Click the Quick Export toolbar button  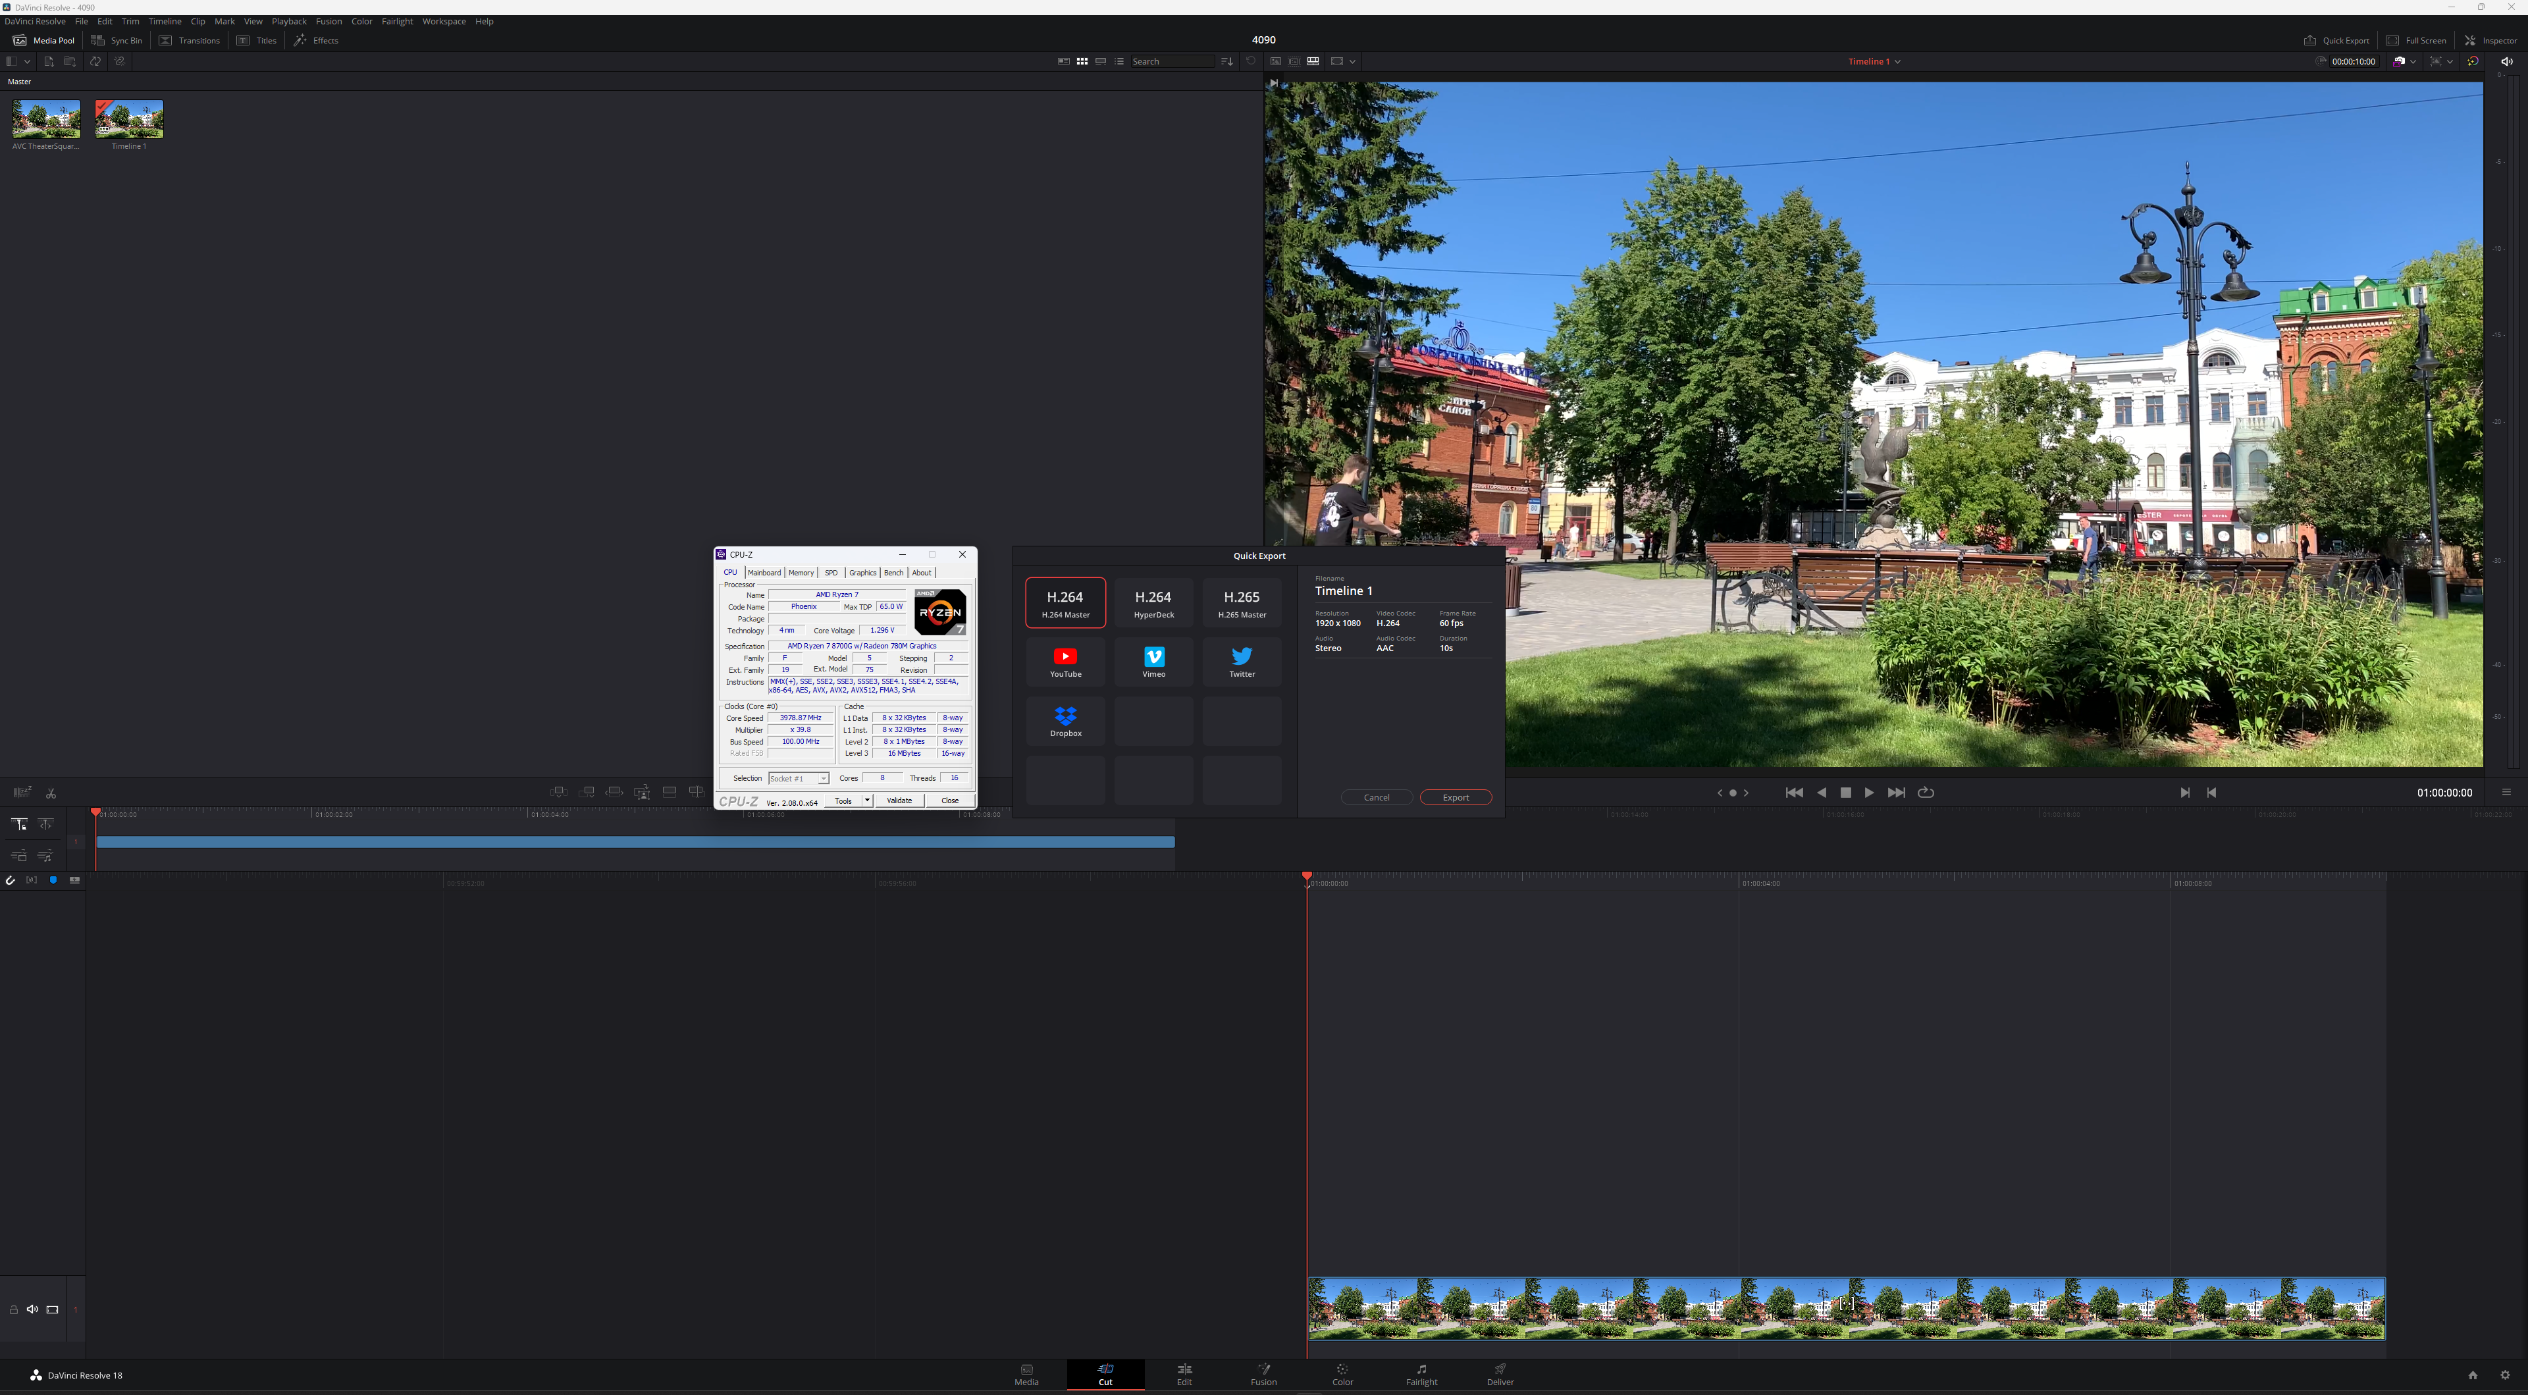2336,40
